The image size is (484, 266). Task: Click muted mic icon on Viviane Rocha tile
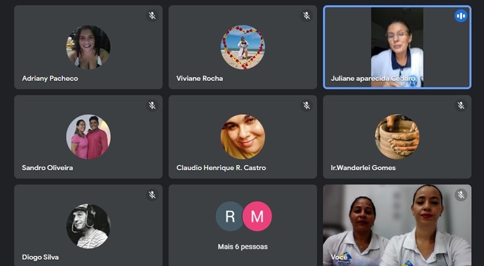tap(306, 16)
